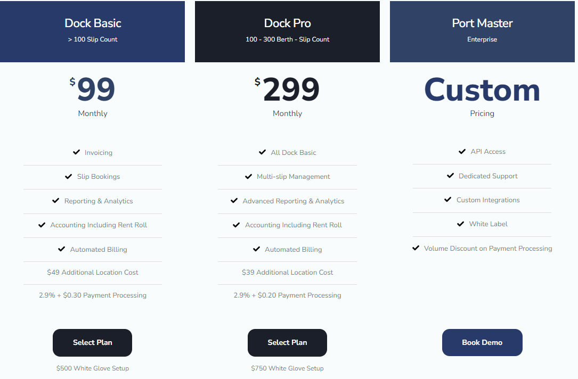The height and width of the screenshot is (379, 578).
Task: Click the checkmark next to Slip Bookings
Action: point(69,176)
